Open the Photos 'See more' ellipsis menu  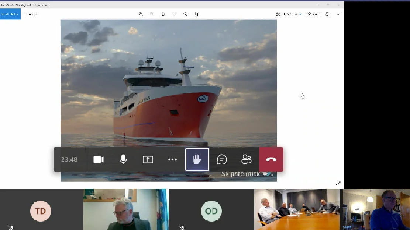338,14
